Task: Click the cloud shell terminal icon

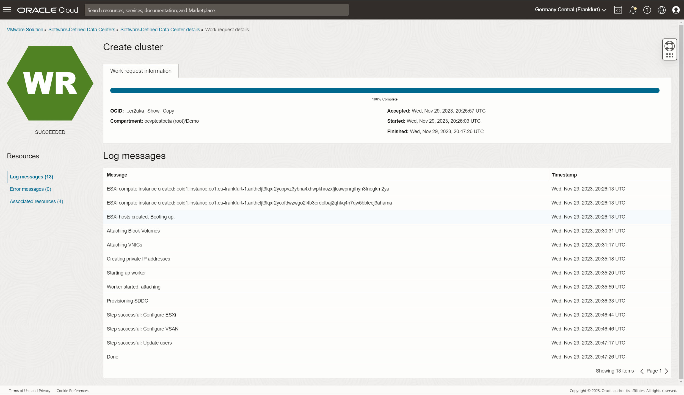Action: pyautogui.click(x=618, y=9)
